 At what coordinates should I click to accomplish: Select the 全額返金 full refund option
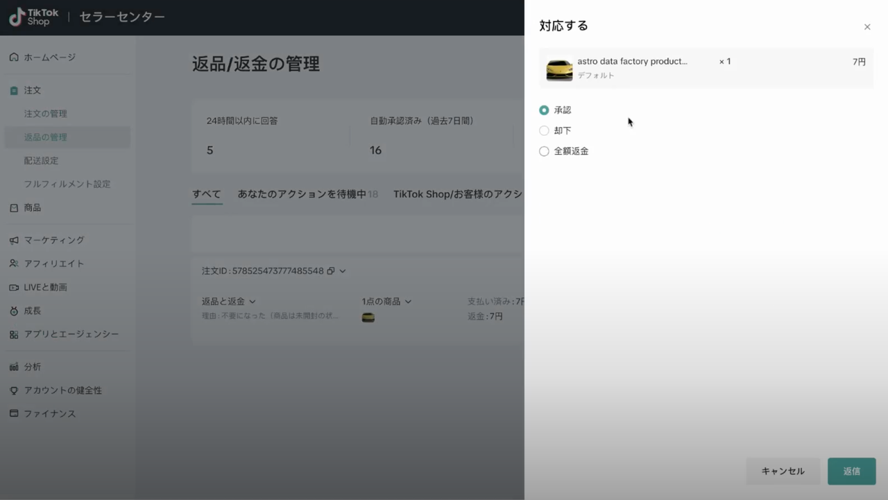click(544, 150)
